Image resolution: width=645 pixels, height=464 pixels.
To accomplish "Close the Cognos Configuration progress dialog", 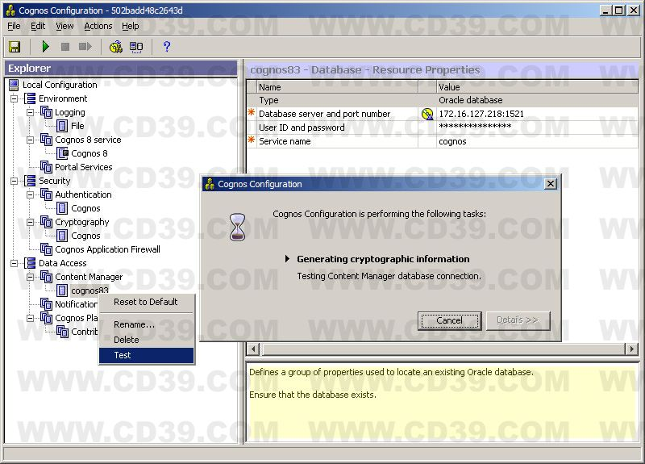I will [x=551, y=184].
